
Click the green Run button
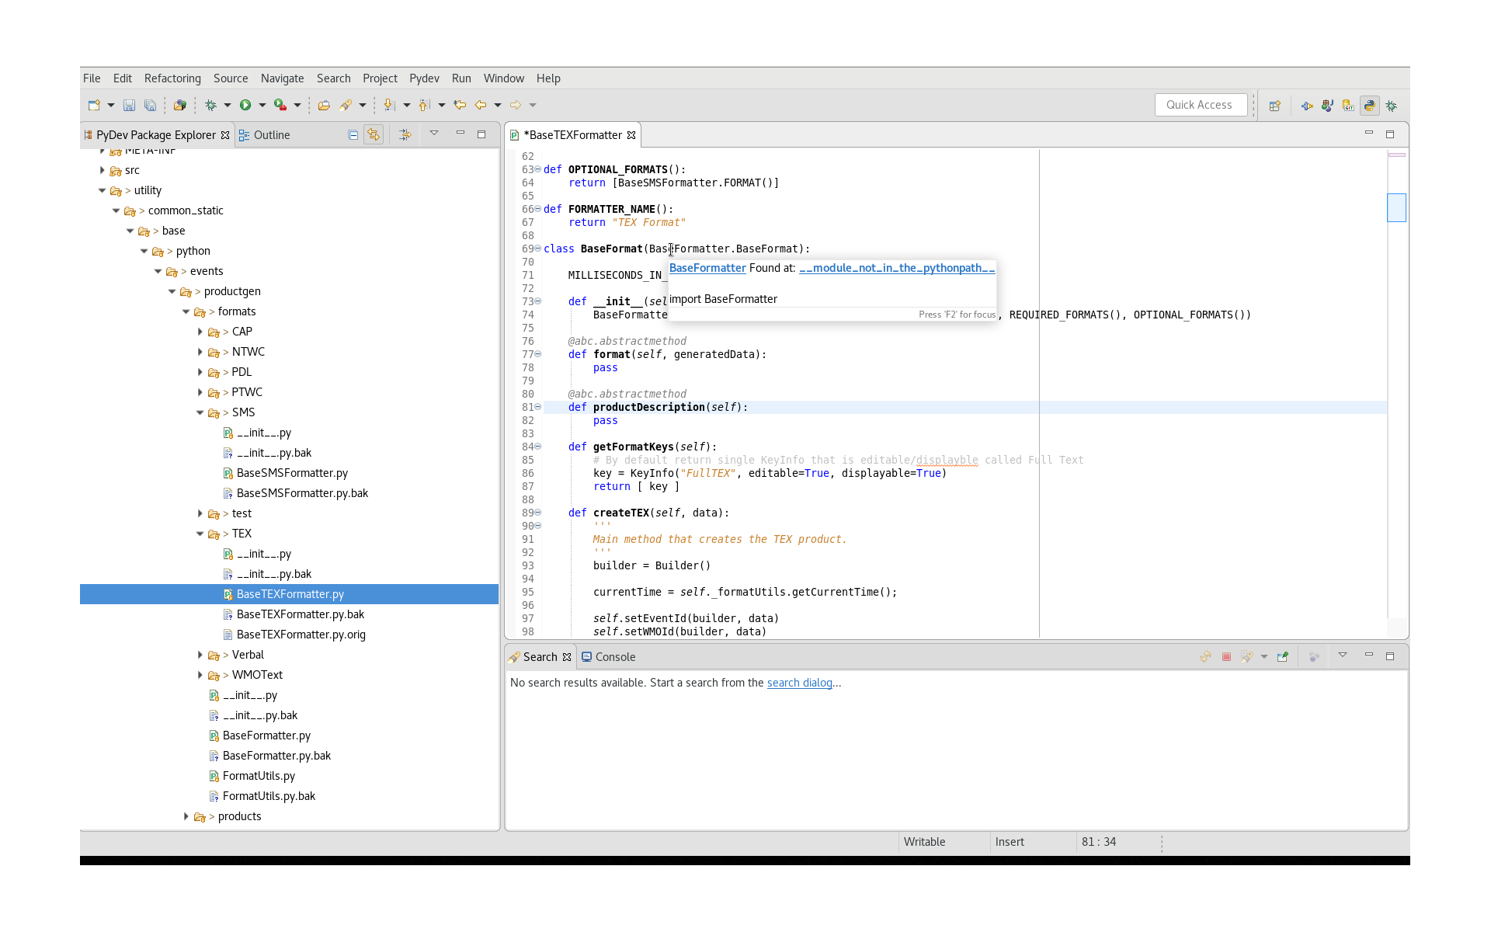pos(245,105)
